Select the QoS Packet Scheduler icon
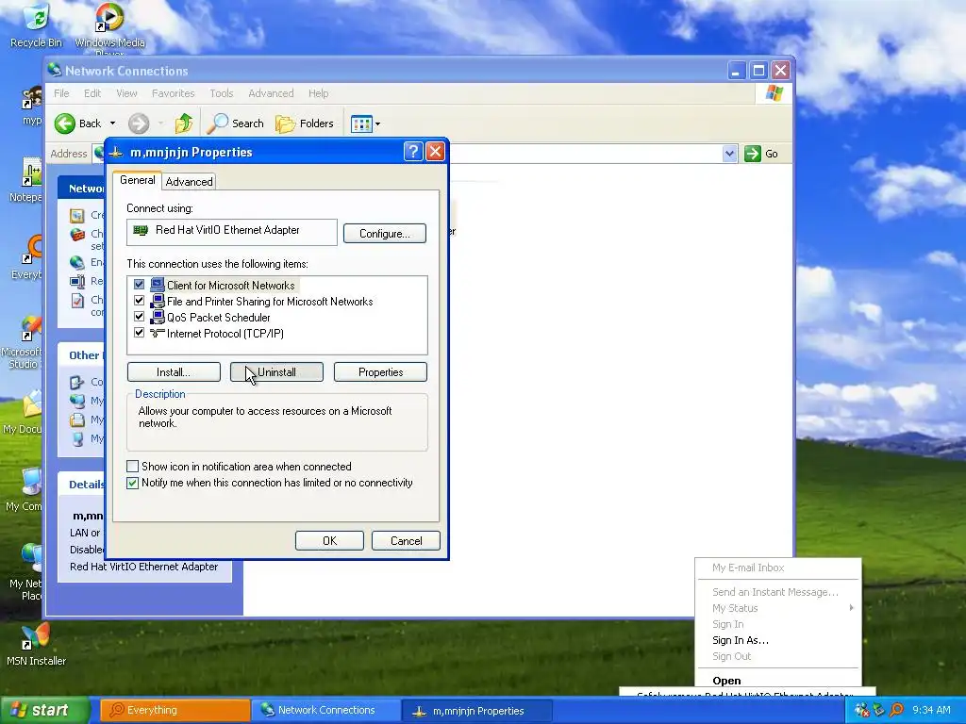This screenshot has width=966, height=724. pos(158,317)
